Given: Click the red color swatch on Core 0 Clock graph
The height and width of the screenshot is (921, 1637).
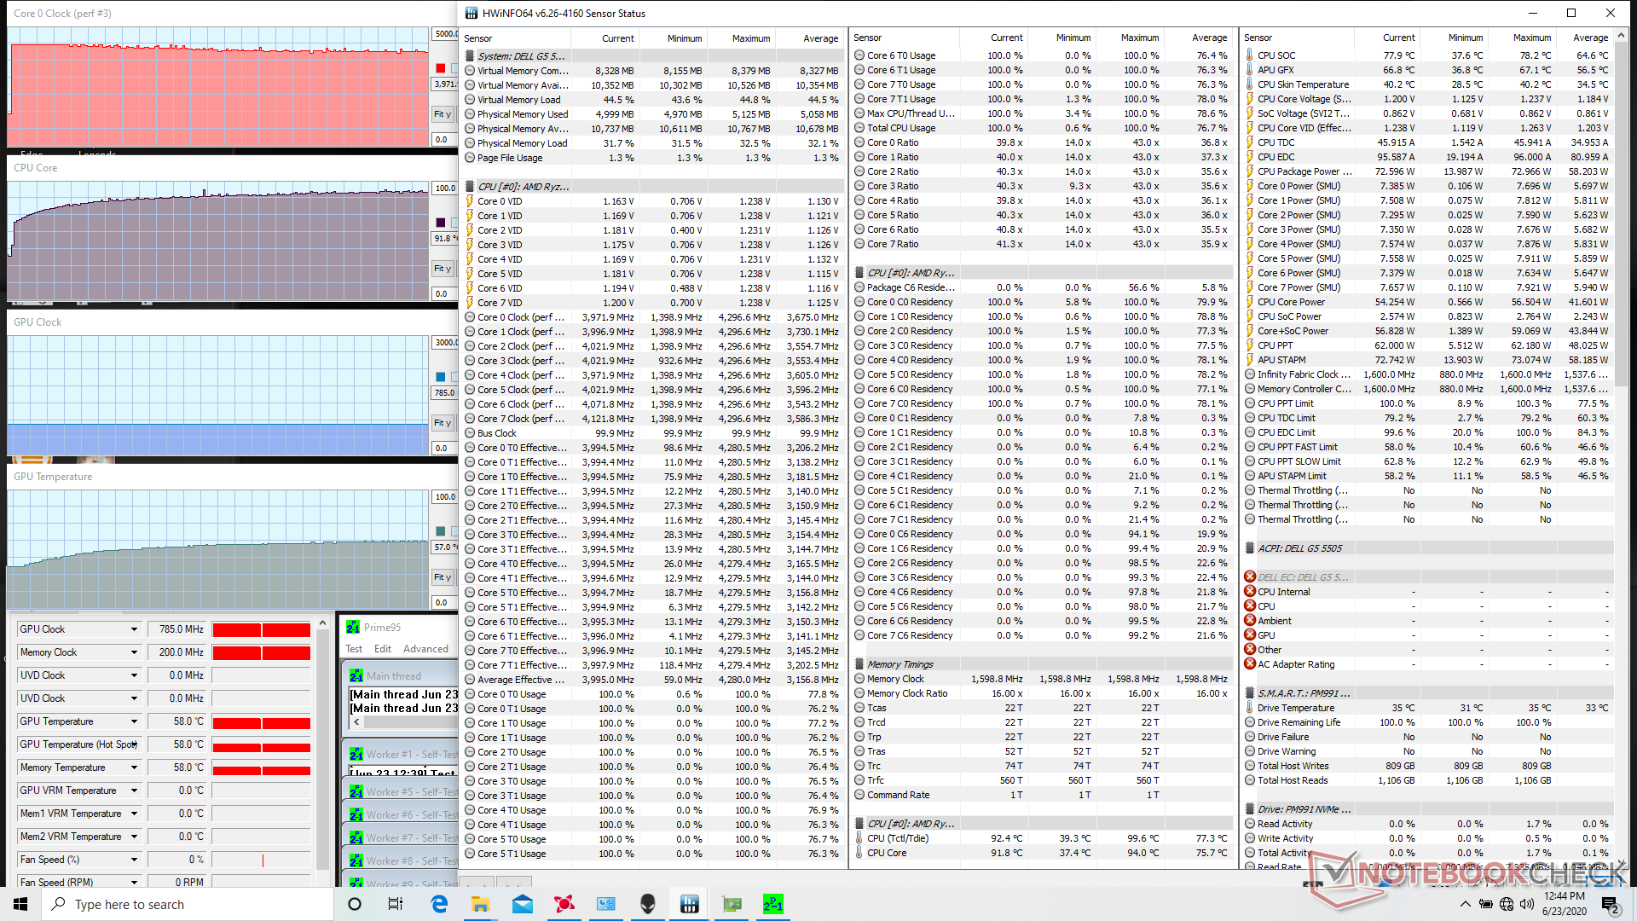Looking at the screenshot, I should pos(441,68).
